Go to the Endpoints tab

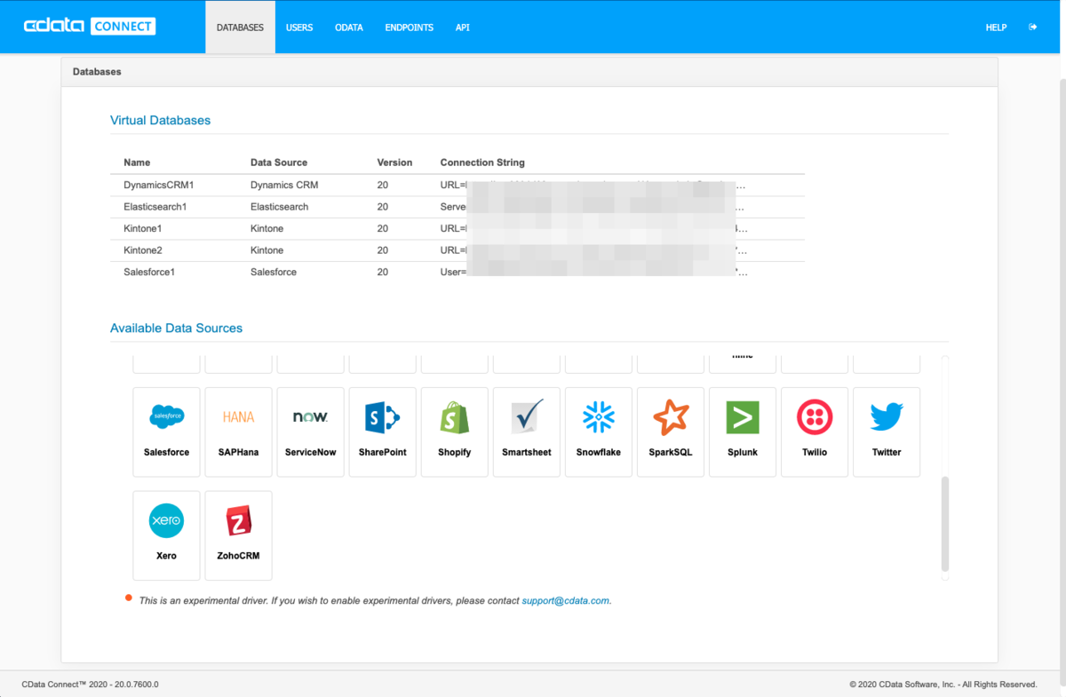(410, 28)
